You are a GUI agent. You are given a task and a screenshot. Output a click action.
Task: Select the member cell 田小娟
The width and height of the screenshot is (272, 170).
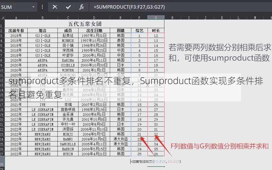pyautogui.click(x=68, y=45)
